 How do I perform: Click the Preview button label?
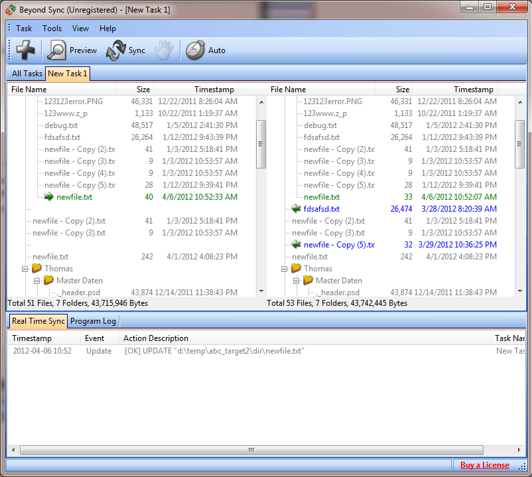(x=83, y=50)
